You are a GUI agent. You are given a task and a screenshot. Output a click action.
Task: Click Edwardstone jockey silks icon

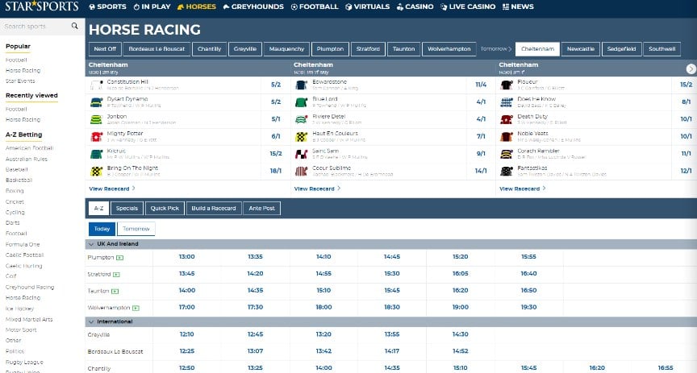coord(302,85)
